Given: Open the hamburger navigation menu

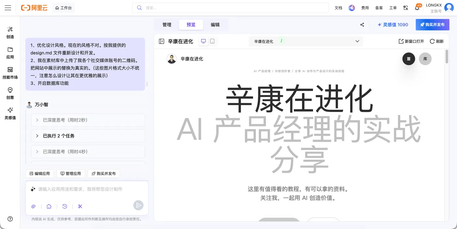Looking at the screenshot, I should click(8, 8).
